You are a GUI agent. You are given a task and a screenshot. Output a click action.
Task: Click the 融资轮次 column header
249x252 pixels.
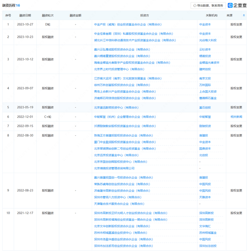coord(48,15)
